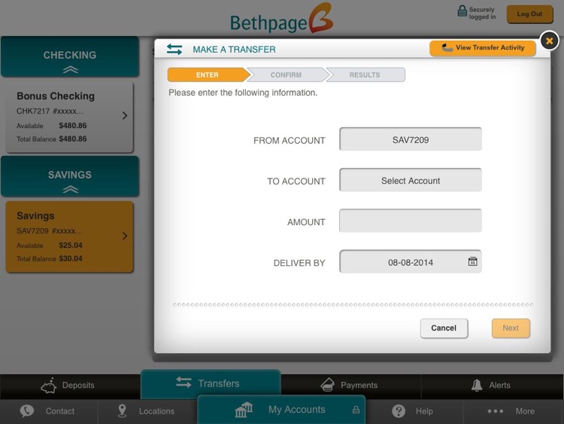Screen dimensions: 564x424
Task: Click Savings available amount $25.04
Action: (x=71, y=246)
